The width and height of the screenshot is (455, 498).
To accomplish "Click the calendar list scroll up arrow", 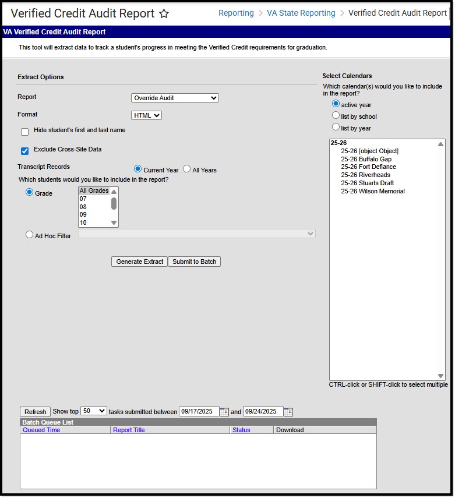I will coord(440,144).
